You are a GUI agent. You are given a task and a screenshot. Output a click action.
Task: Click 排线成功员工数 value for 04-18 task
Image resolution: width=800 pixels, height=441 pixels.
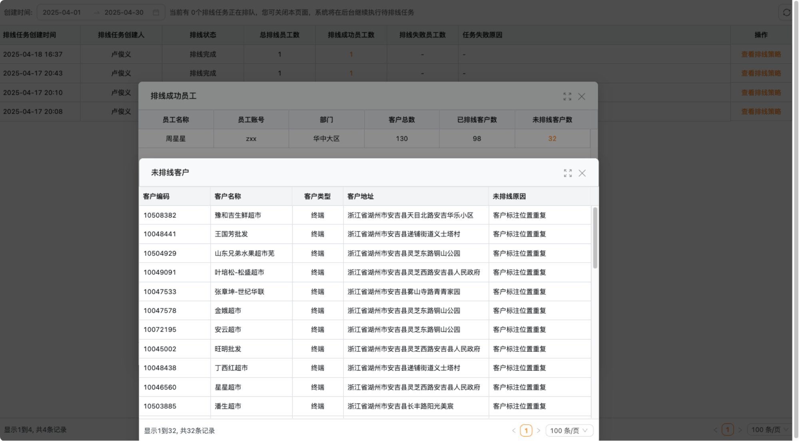[x=351, y=54]
